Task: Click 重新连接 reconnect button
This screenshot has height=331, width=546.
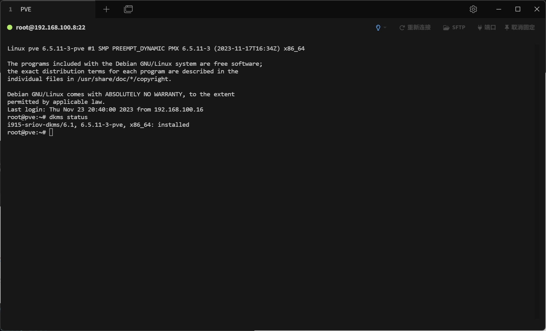Action: pos(415,28)
